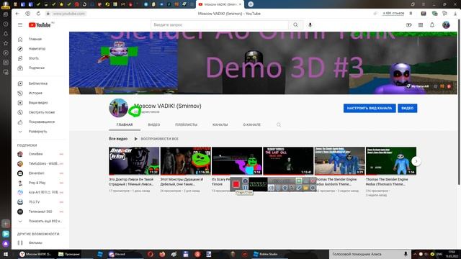Open the Это Доктор Ливси video title

pyautogui.click(x=131, y=182)
